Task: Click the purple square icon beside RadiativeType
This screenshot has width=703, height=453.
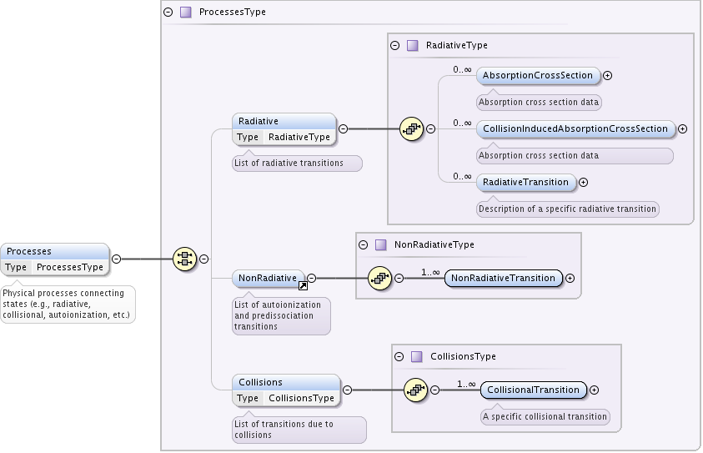Action: pos(413,45)
